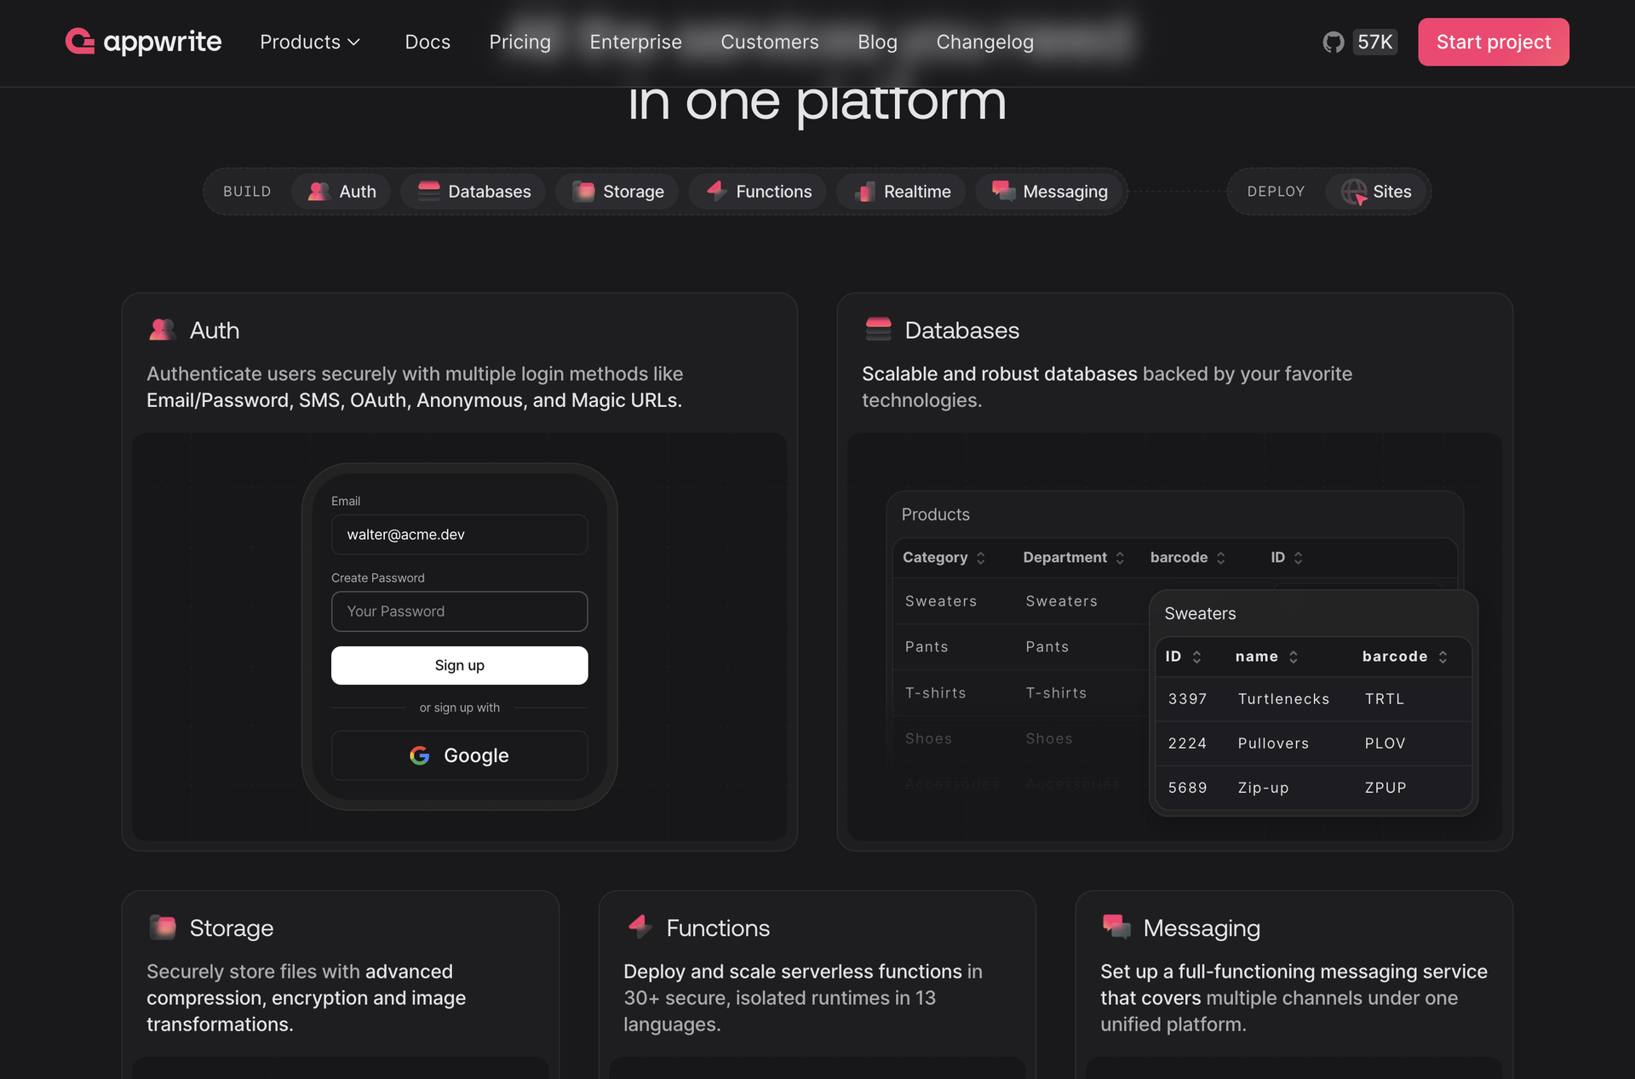Click the Messaging card heading icon

[x=1116, y=927]
